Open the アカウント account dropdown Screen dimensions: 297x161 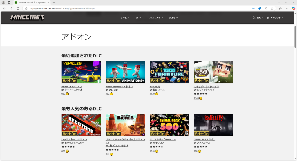(x=275, y=18)
